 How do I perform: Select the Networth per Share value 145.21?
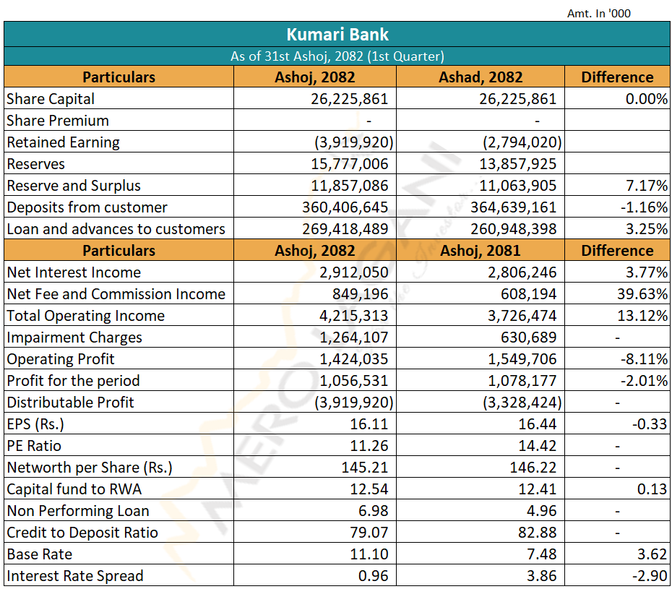[x=365, y=468]
